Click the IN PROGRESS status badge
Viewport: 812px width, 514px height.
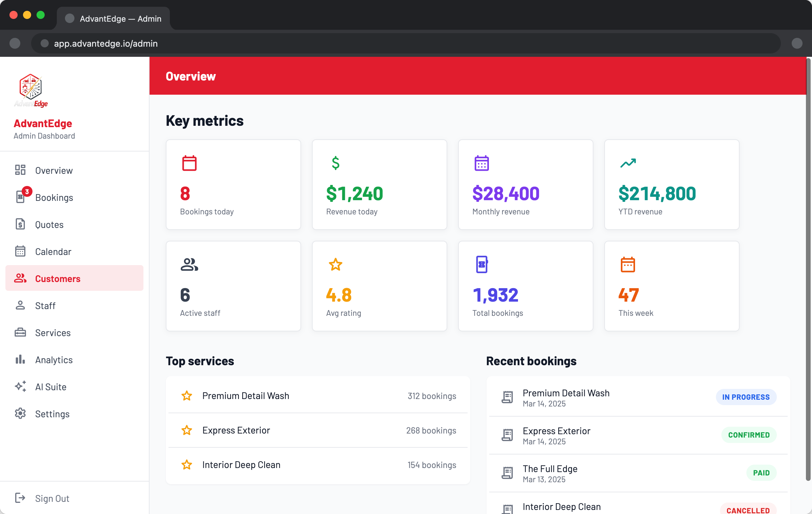tap(746, 397)
